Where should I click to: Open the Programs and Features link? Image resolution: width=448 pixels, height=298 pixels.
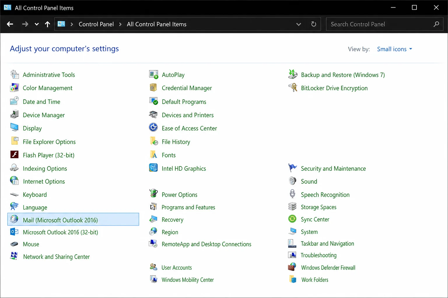pyautogui.click(x=188, y=207)
